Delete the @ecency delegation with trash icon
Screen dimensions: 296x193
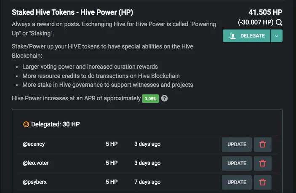[263, 145]
